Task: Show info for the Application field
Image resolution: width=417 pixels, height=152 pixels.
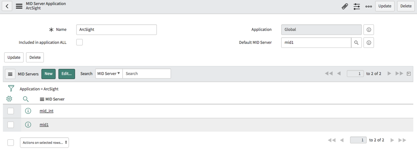Action: click(x=369, y=30)
